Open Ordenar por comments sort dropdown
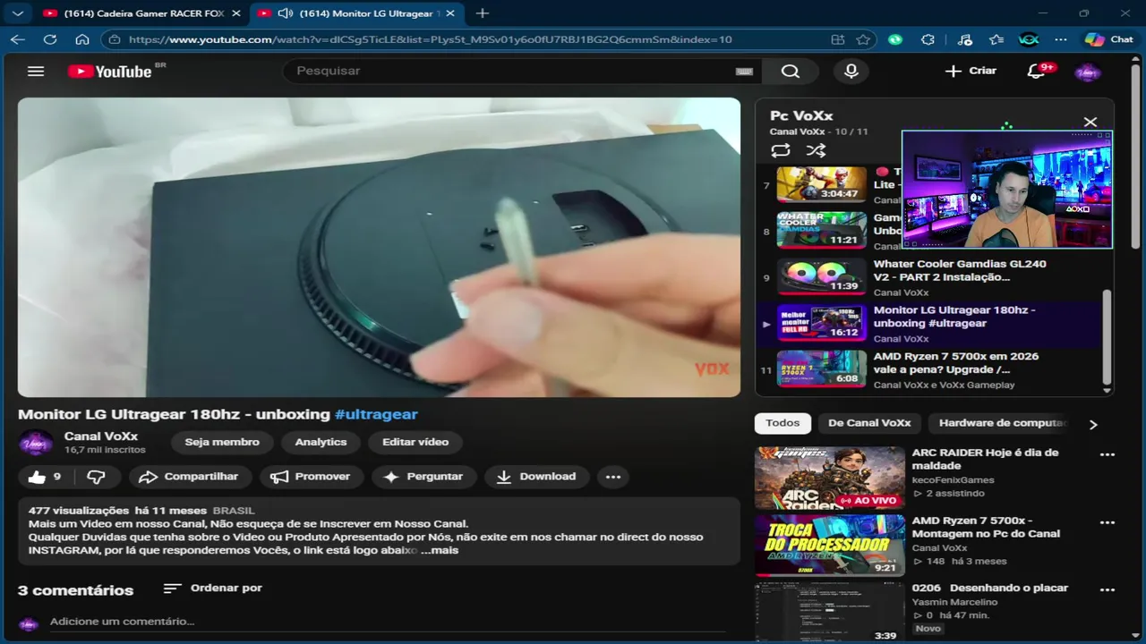This screenshot has width=1146, height=644. pyautogui.click(x=213, y=588)
